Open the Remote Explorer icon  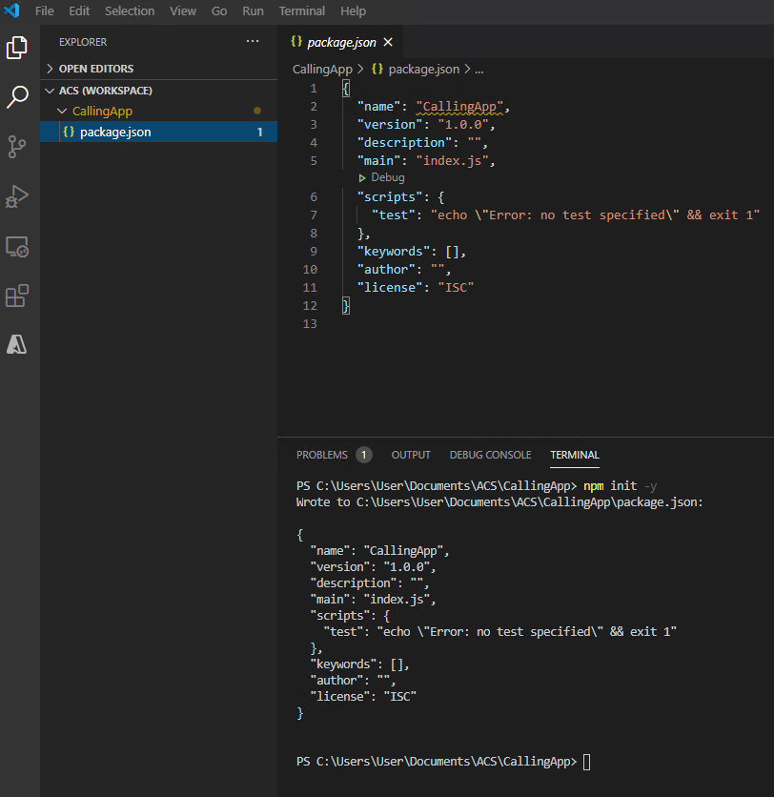pos(17,247)
